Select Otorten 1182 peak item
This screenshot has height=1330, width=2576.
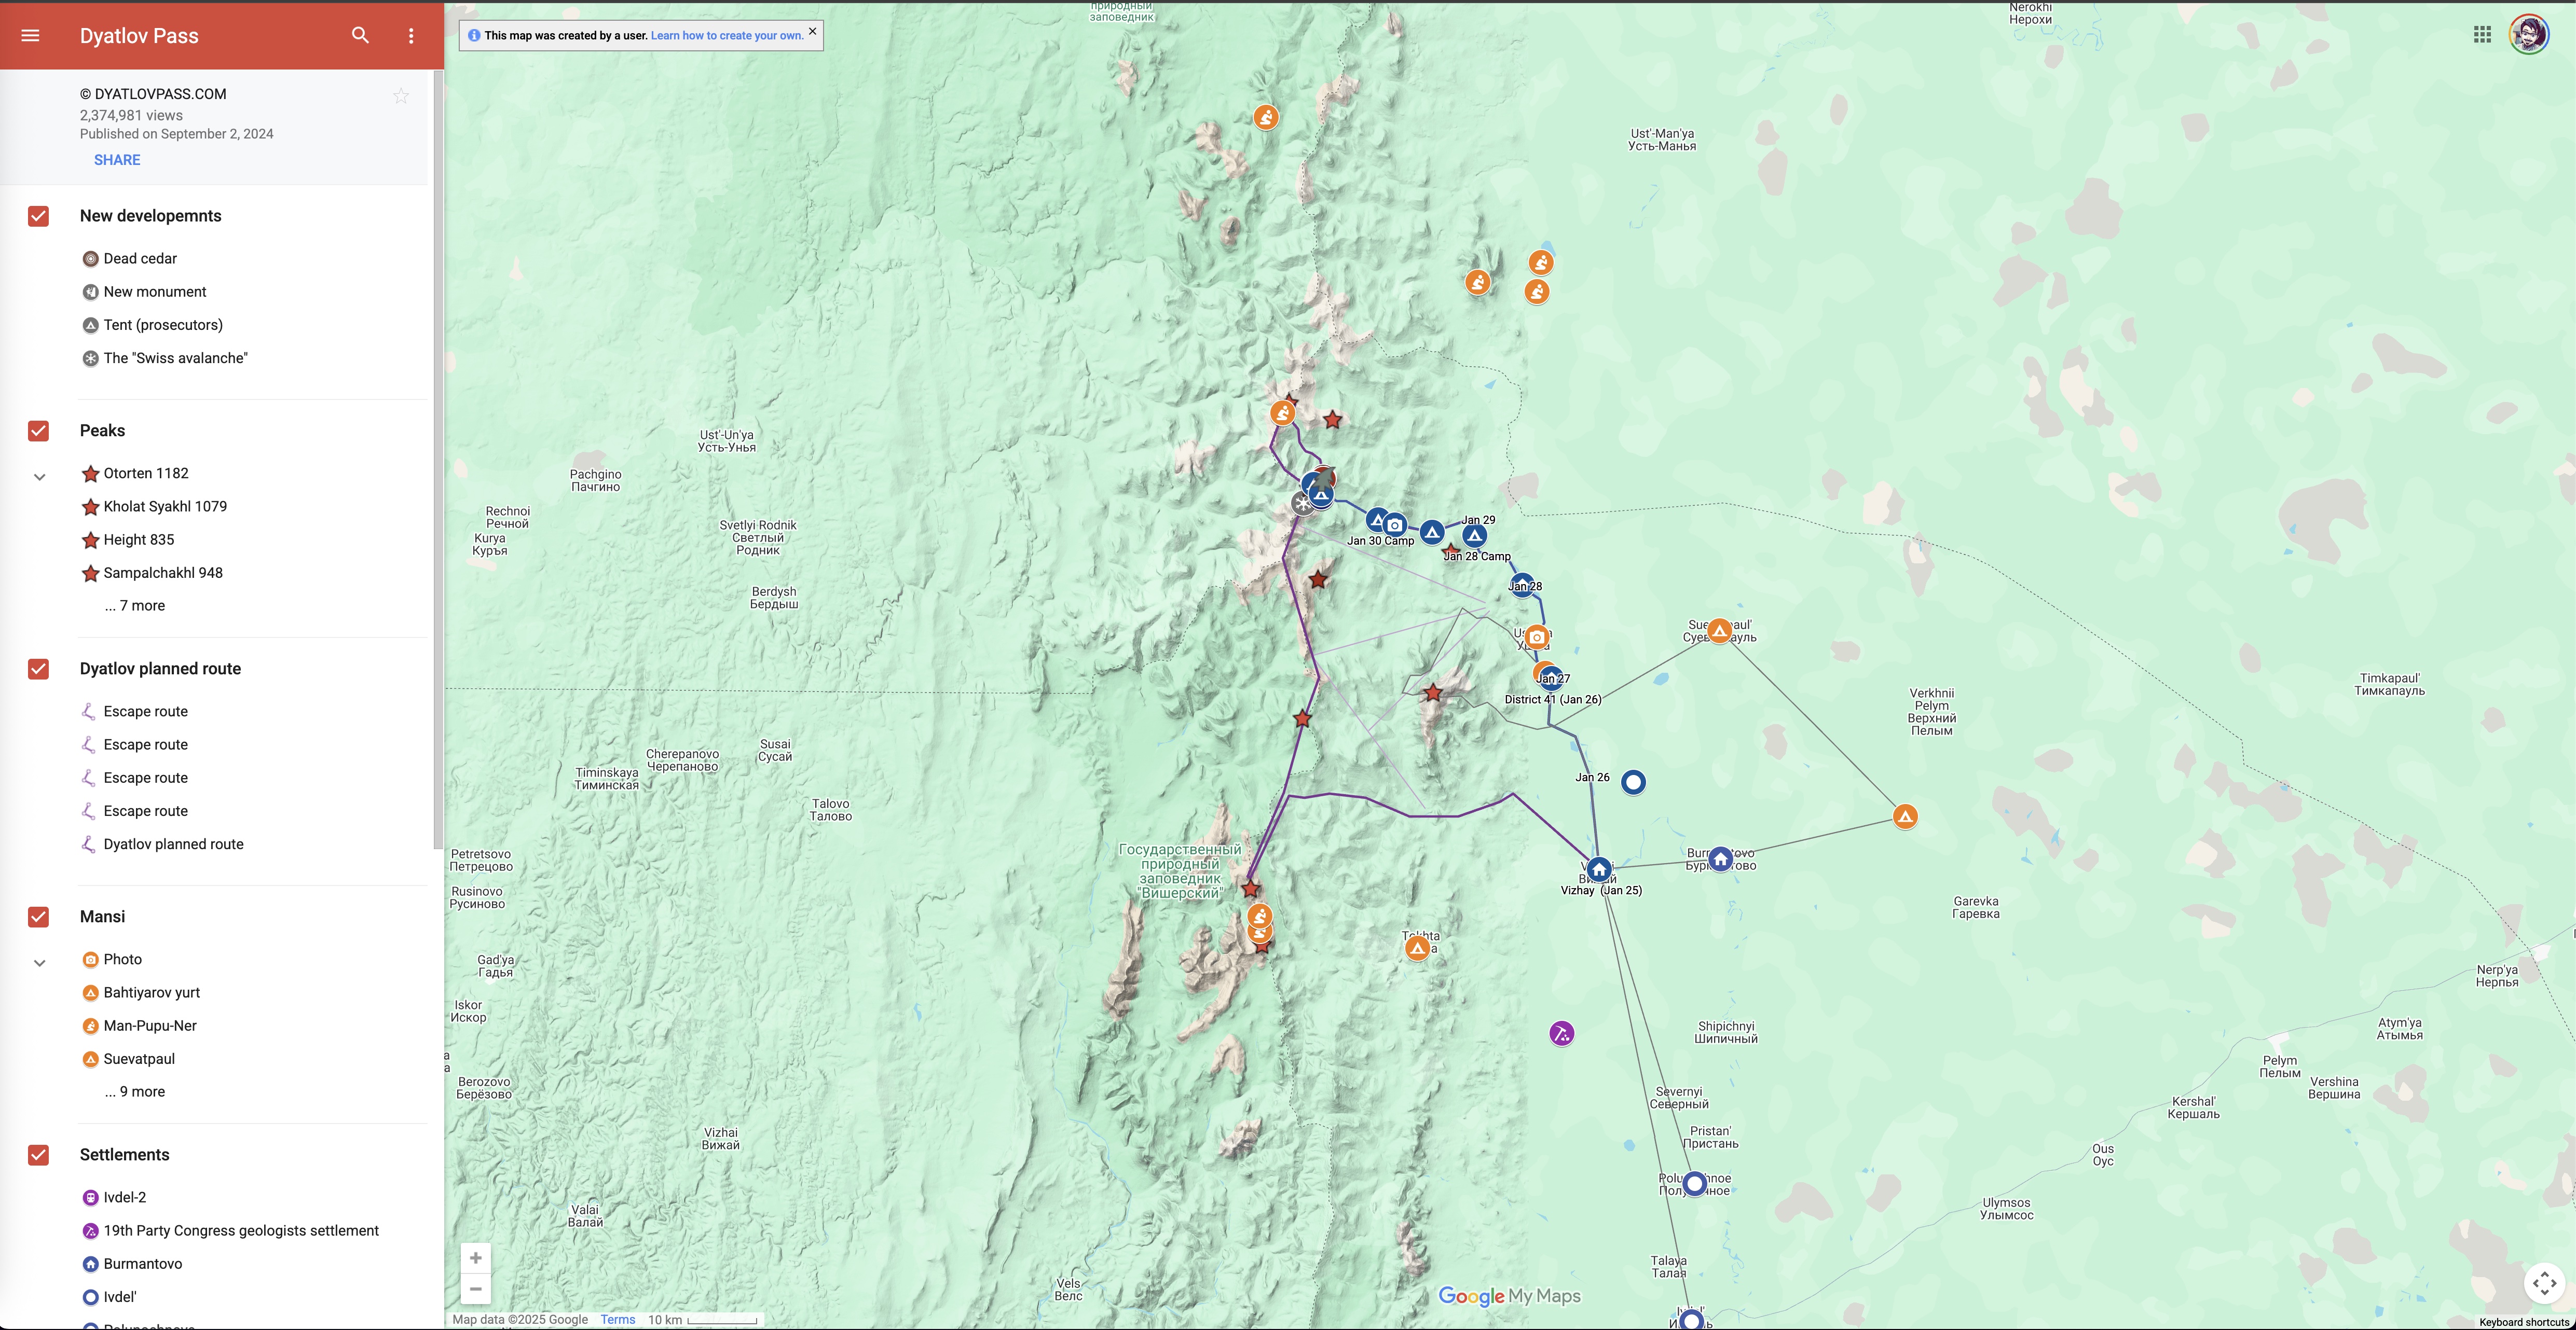click(146, 474)
